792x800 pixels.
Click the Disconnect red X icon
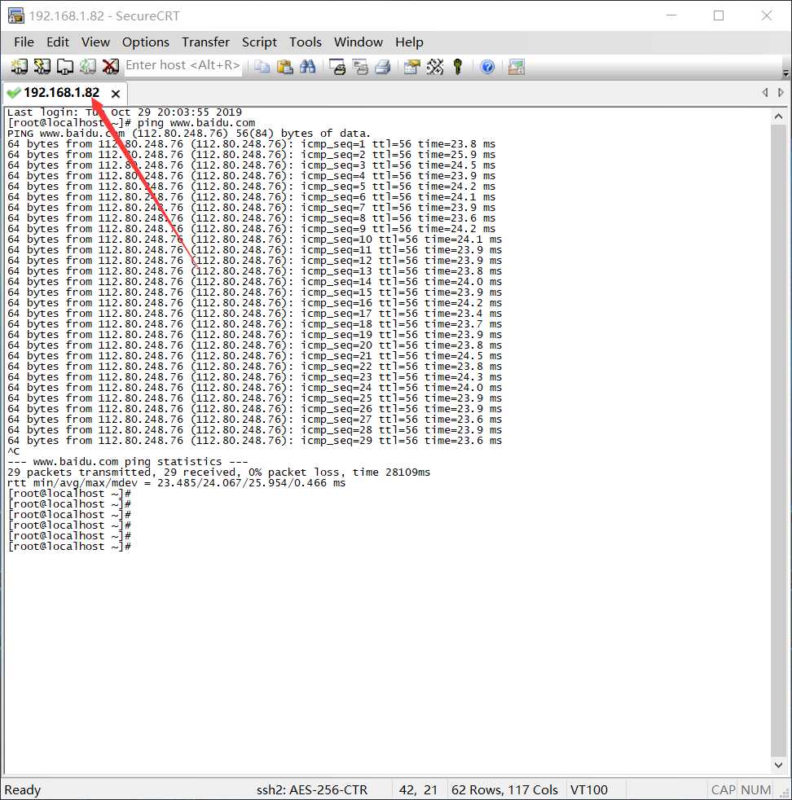coord(110,66)
